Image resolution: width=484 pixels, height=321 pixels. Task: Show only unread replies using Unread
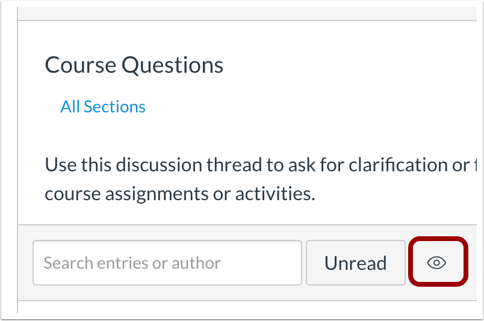tap(356, 263)
